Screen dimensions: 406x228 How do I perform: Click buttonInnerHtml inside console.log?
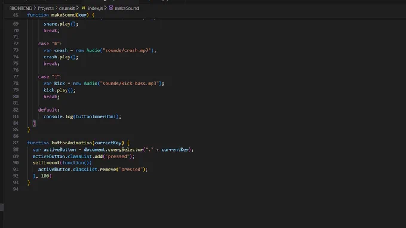point(96,116)
